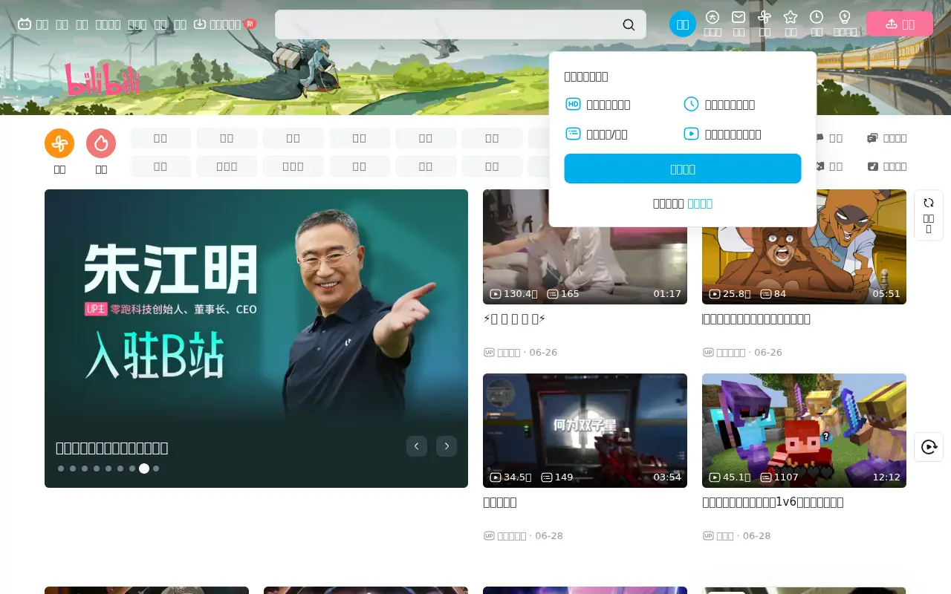951x594 pixels.
Task: Open the Minecraft video with duration 12:12
Action: [x=804, y=431]
